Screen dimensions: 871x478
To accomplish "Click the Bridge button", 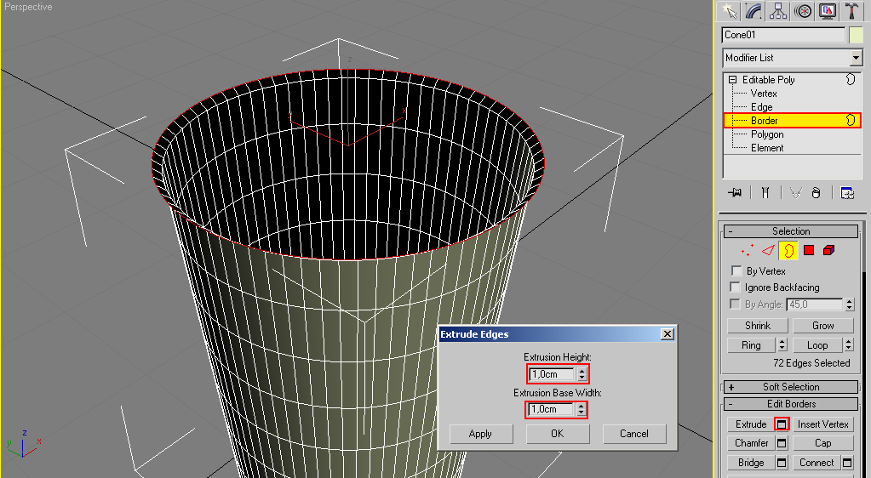I will coord(751,463).
